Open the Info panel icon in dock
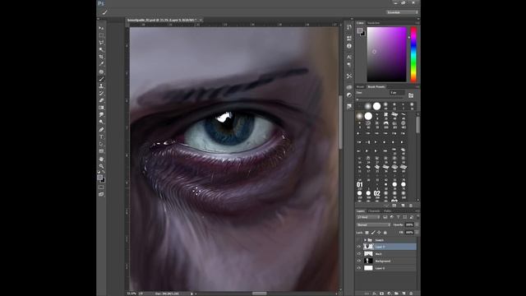This screenshot has height=296, width=526. (x=349, y=46)
